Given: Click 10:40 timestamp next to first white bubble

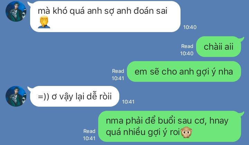Looking at the screenshot, I should tap(190, 27).
